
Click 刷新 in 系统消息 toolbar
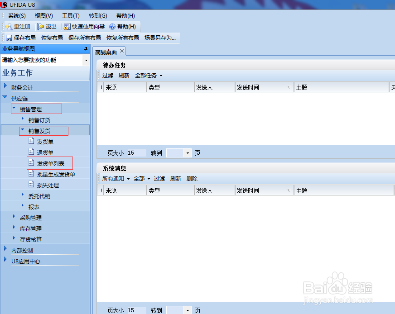point(176,179)
